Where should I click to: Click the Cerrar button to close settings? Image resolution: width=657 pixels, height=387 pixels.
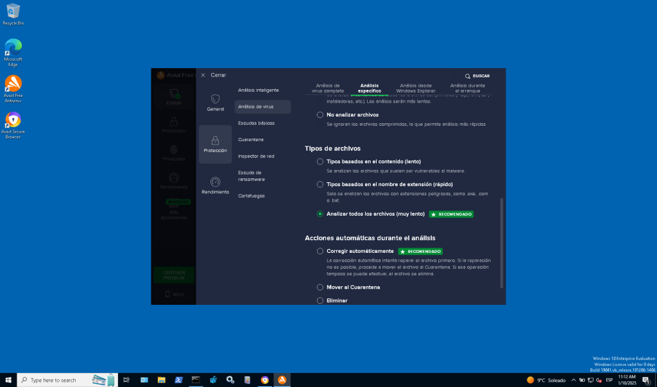218,76
